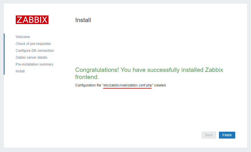Select Pre-installation summary step

[x=35, y=64]
